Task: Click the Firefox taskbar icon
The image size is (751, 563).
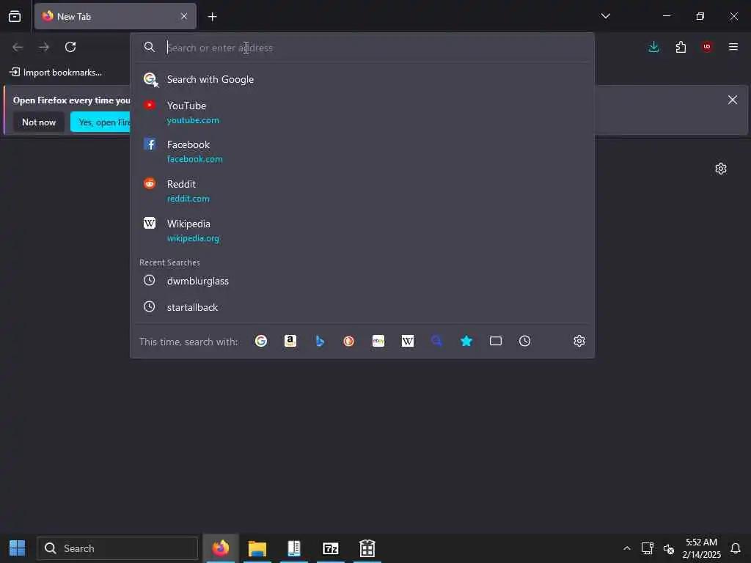Action: pyautogui.click(x=221, y=548)
